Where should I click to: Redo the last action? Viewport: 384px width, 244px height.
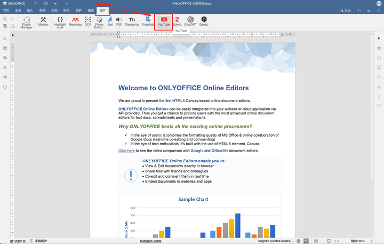point(66,3)
